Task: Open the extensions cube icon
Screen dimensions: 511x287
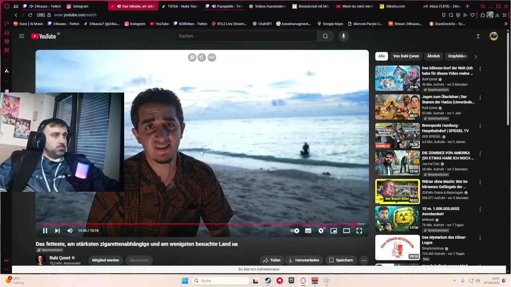Action: pos(483,15)
